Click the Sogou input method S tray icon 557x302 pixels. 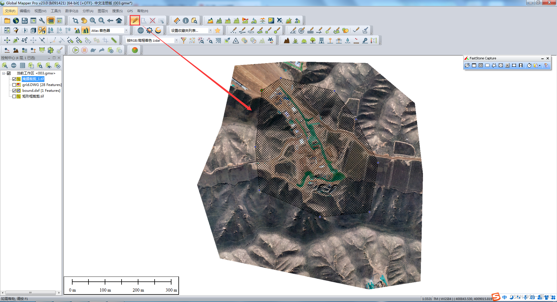496,297
